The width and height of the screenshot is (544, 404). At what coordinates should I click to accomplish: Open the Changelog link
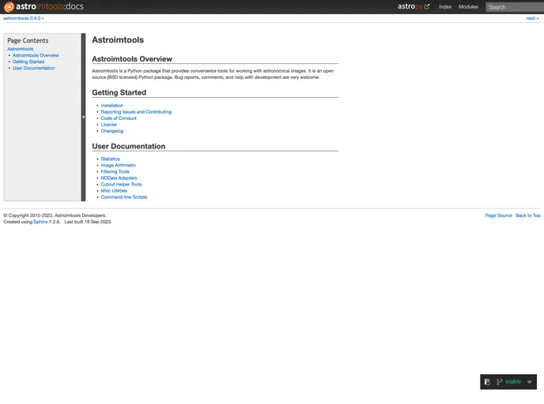111,131
